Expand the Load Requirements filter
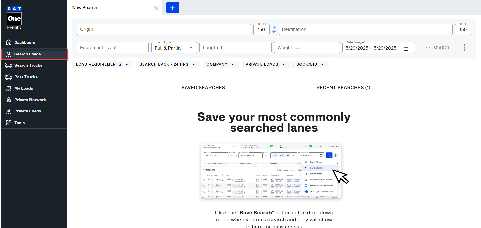Screen dimensions: 481x228 tap(102, 64)
